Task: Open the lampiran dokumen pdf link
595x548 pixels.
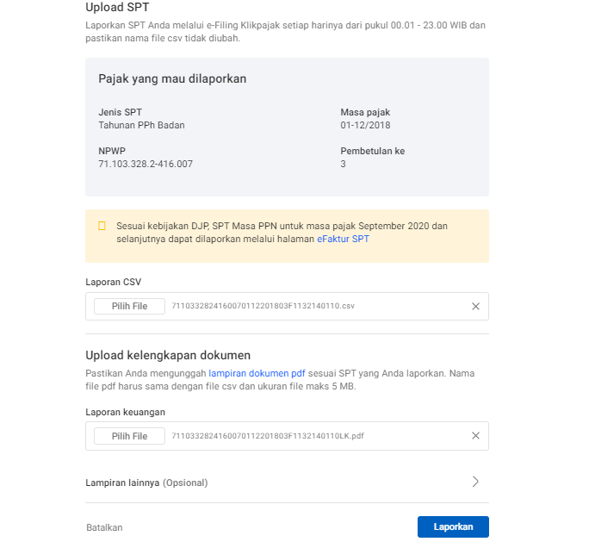Action: coord(257,373)
